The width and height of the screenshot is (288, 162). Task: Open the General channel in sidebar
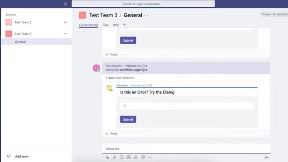[36, 42]
